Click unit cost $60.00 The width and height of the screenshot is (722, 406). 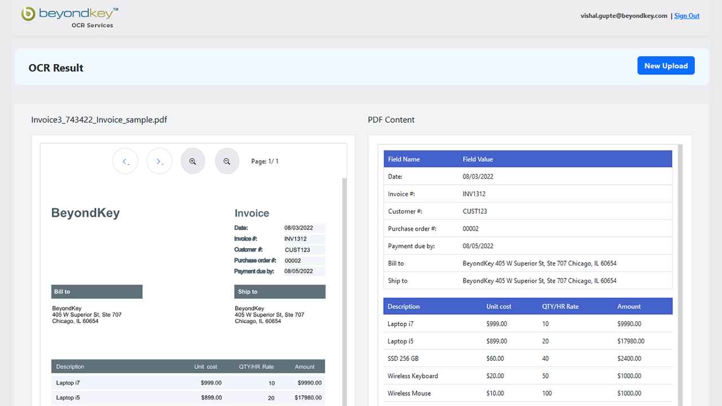tap(495, 359)
